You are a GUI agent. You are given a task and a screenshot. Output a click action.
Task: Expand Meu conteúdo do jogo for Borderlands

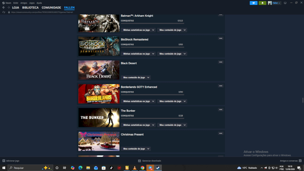(172, 101)
